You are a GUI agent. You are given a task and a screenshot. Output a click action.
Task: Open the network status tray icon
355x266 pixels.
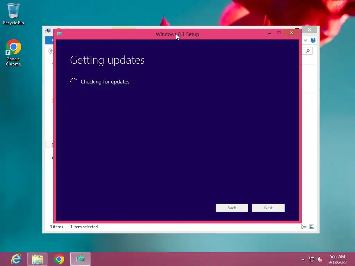click(312, 259)
